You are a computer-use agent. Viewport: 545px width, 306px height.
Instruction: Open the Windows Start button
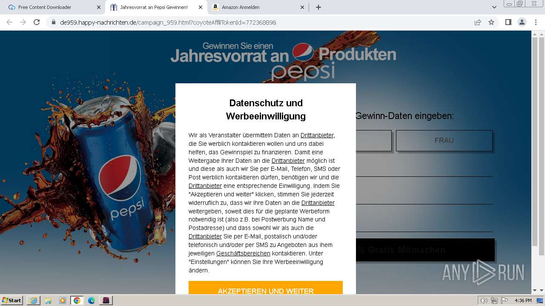pyautogui.click(x=12, y=300)
